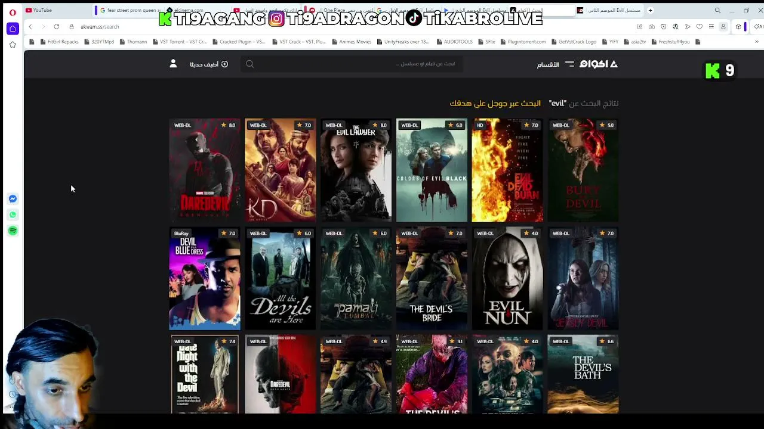Open the Animes Movies bookmark
764x429 pixels.
point(351,42)
